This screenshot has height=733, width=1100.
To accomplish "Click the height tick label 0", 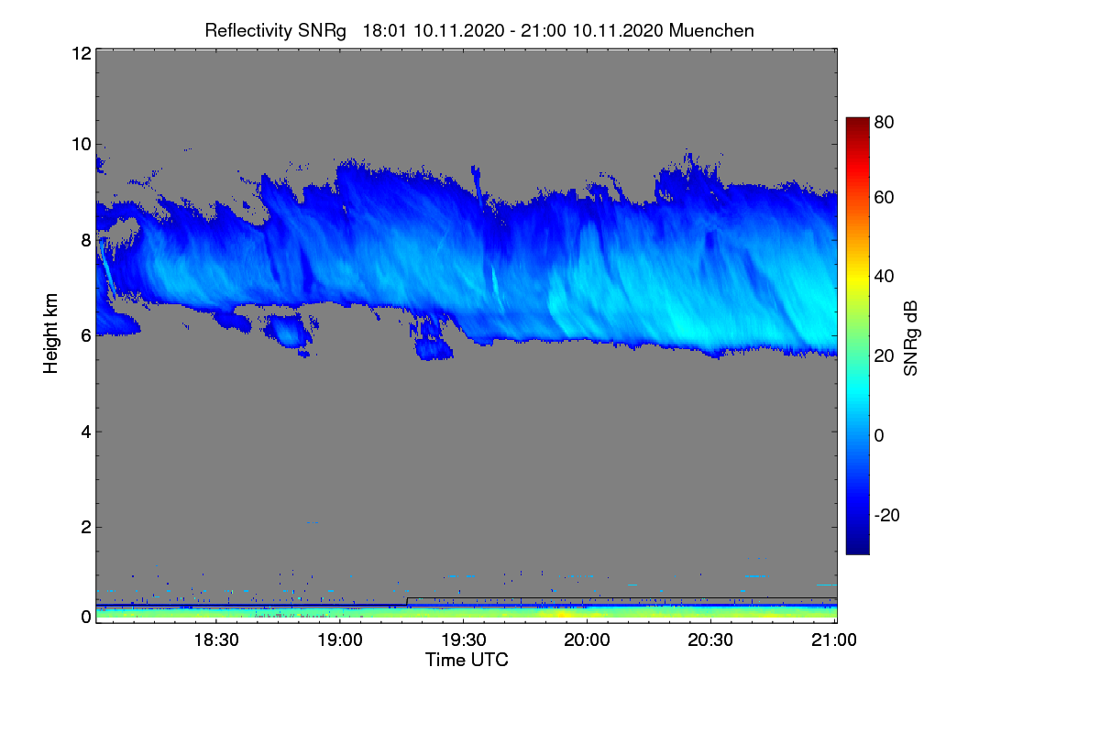I will [85, 617].
